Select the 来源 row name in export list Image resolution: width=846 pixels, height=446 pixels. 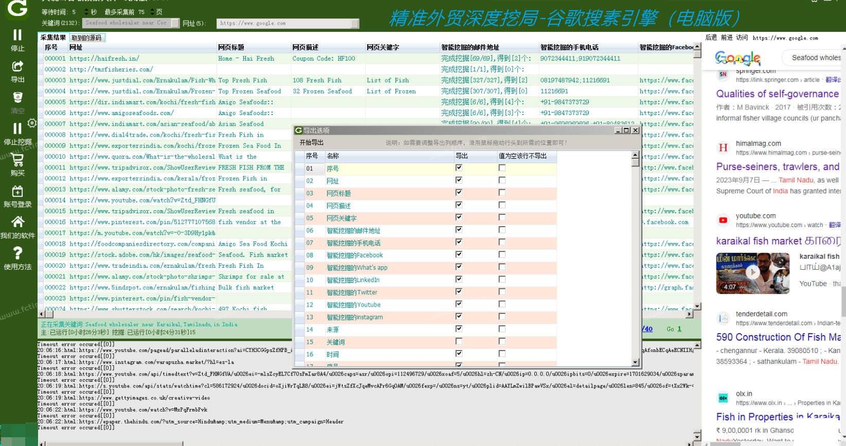(x=333, y=330)
